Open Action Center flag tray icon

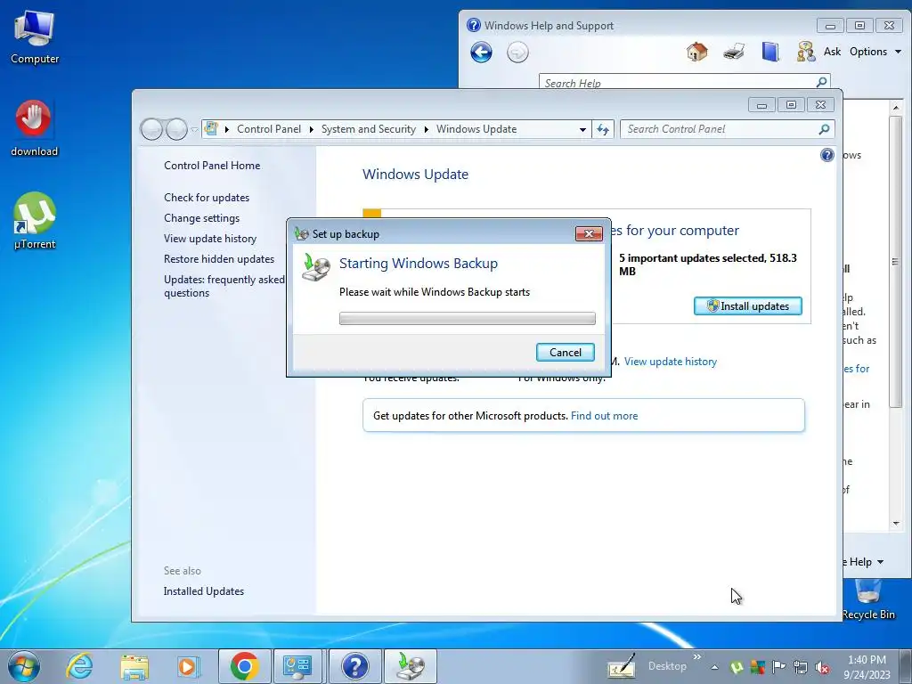click(778, 667)
